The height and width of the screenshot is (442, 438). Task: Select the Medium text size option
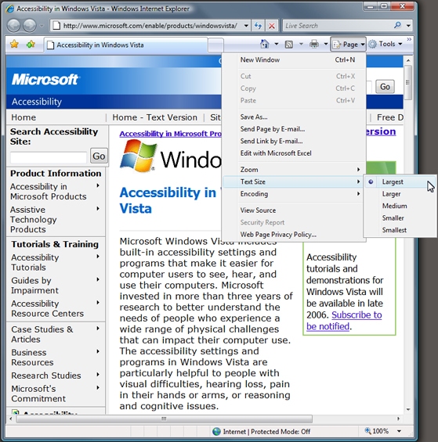tap(400, 206)
